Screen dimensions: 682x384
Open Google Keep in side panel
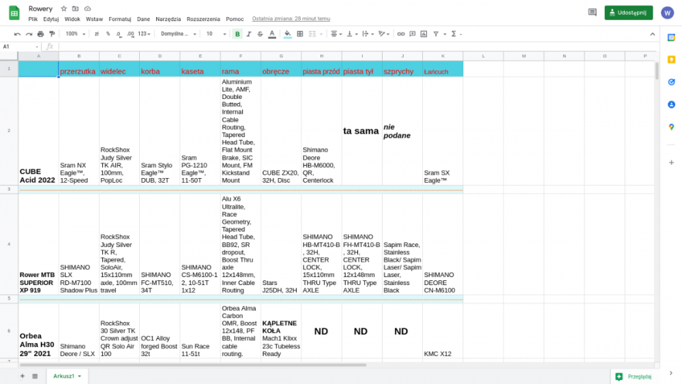[671, 59]
